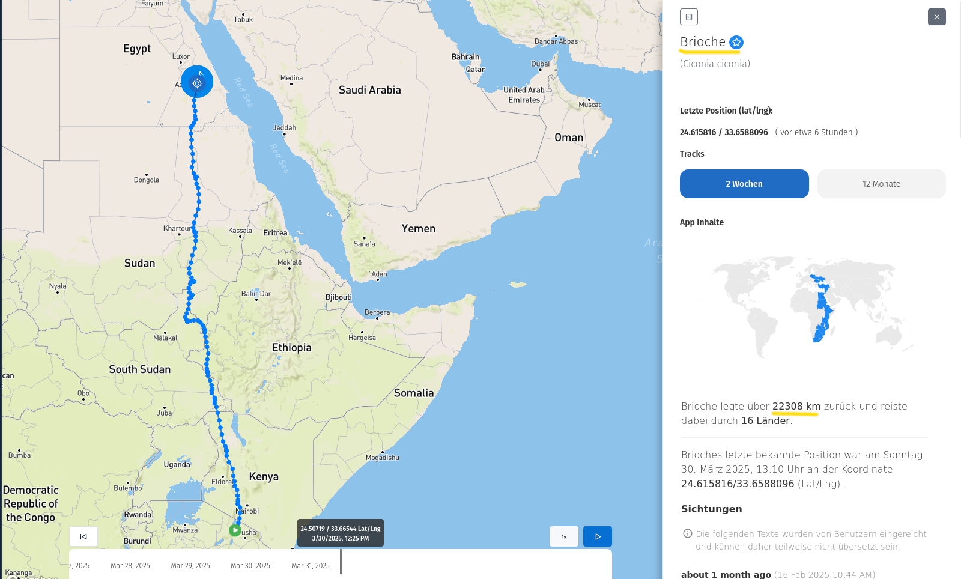Select the 2 Wochen tracks tab

[744, 184]
